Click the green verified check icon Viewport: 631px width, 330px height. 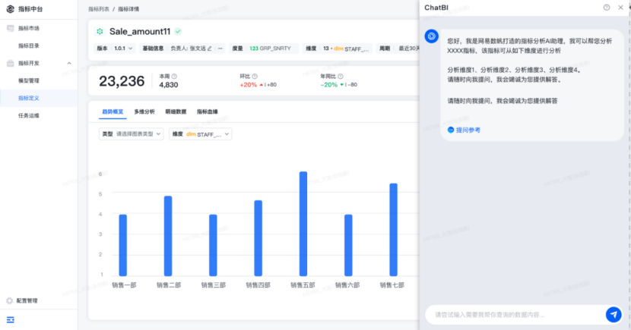point(178,31)
